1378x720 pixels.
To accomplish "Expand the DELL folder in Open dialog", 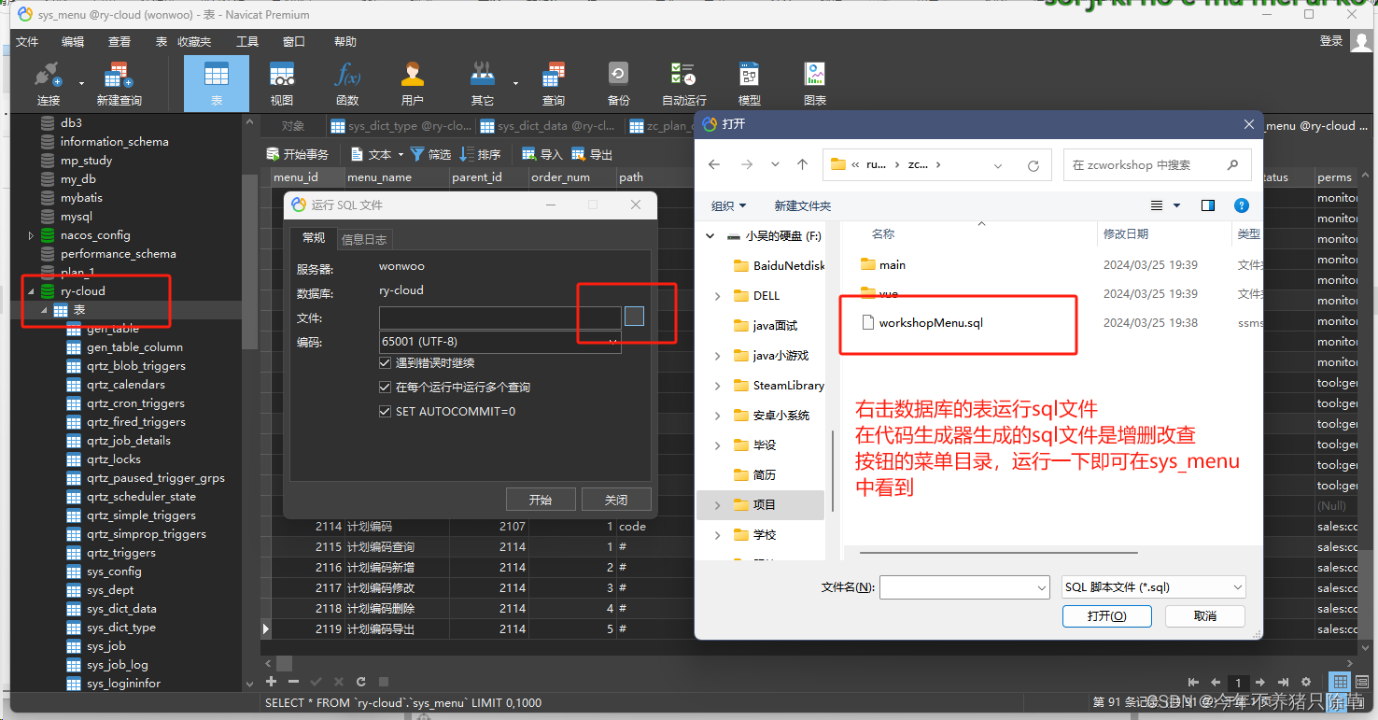I will pos(717,296).
